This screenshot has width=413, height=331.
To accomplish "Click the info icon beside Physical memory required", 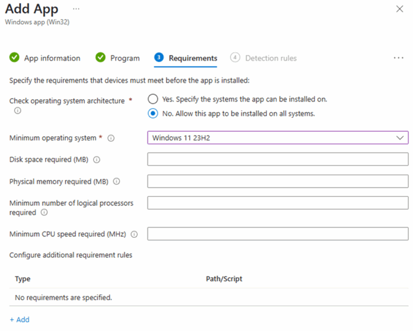I will coord(116,181).
